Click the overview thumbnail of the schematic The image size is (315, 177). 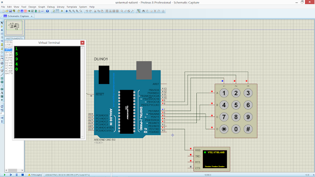tap(14, 28)
